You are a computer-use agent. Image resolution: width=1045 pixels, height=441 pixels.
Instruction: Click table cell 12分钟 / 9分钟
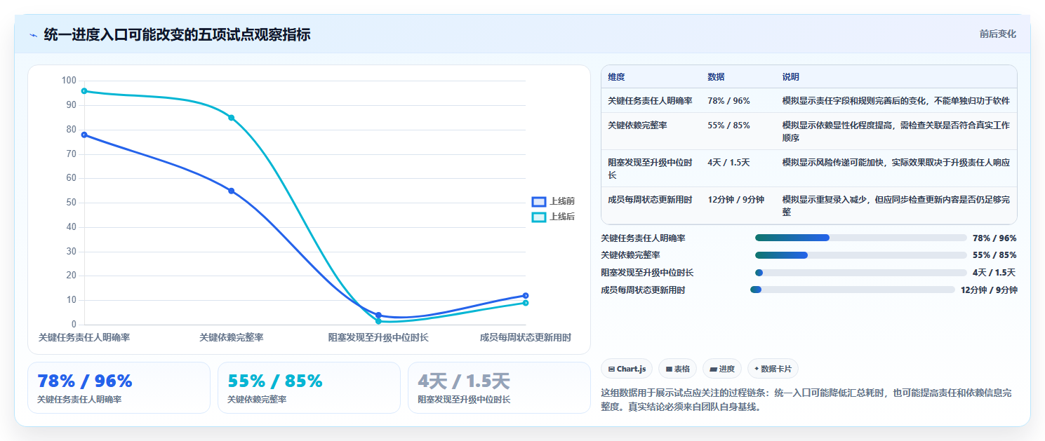point(736,200)
